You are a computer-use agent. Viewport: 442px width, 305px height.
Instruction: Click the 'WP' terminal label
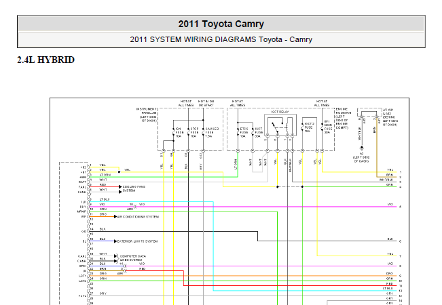coord(84,217)
